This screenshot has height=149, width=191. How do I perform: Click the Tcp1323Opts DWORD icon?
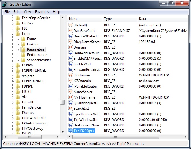pos(71,131)
